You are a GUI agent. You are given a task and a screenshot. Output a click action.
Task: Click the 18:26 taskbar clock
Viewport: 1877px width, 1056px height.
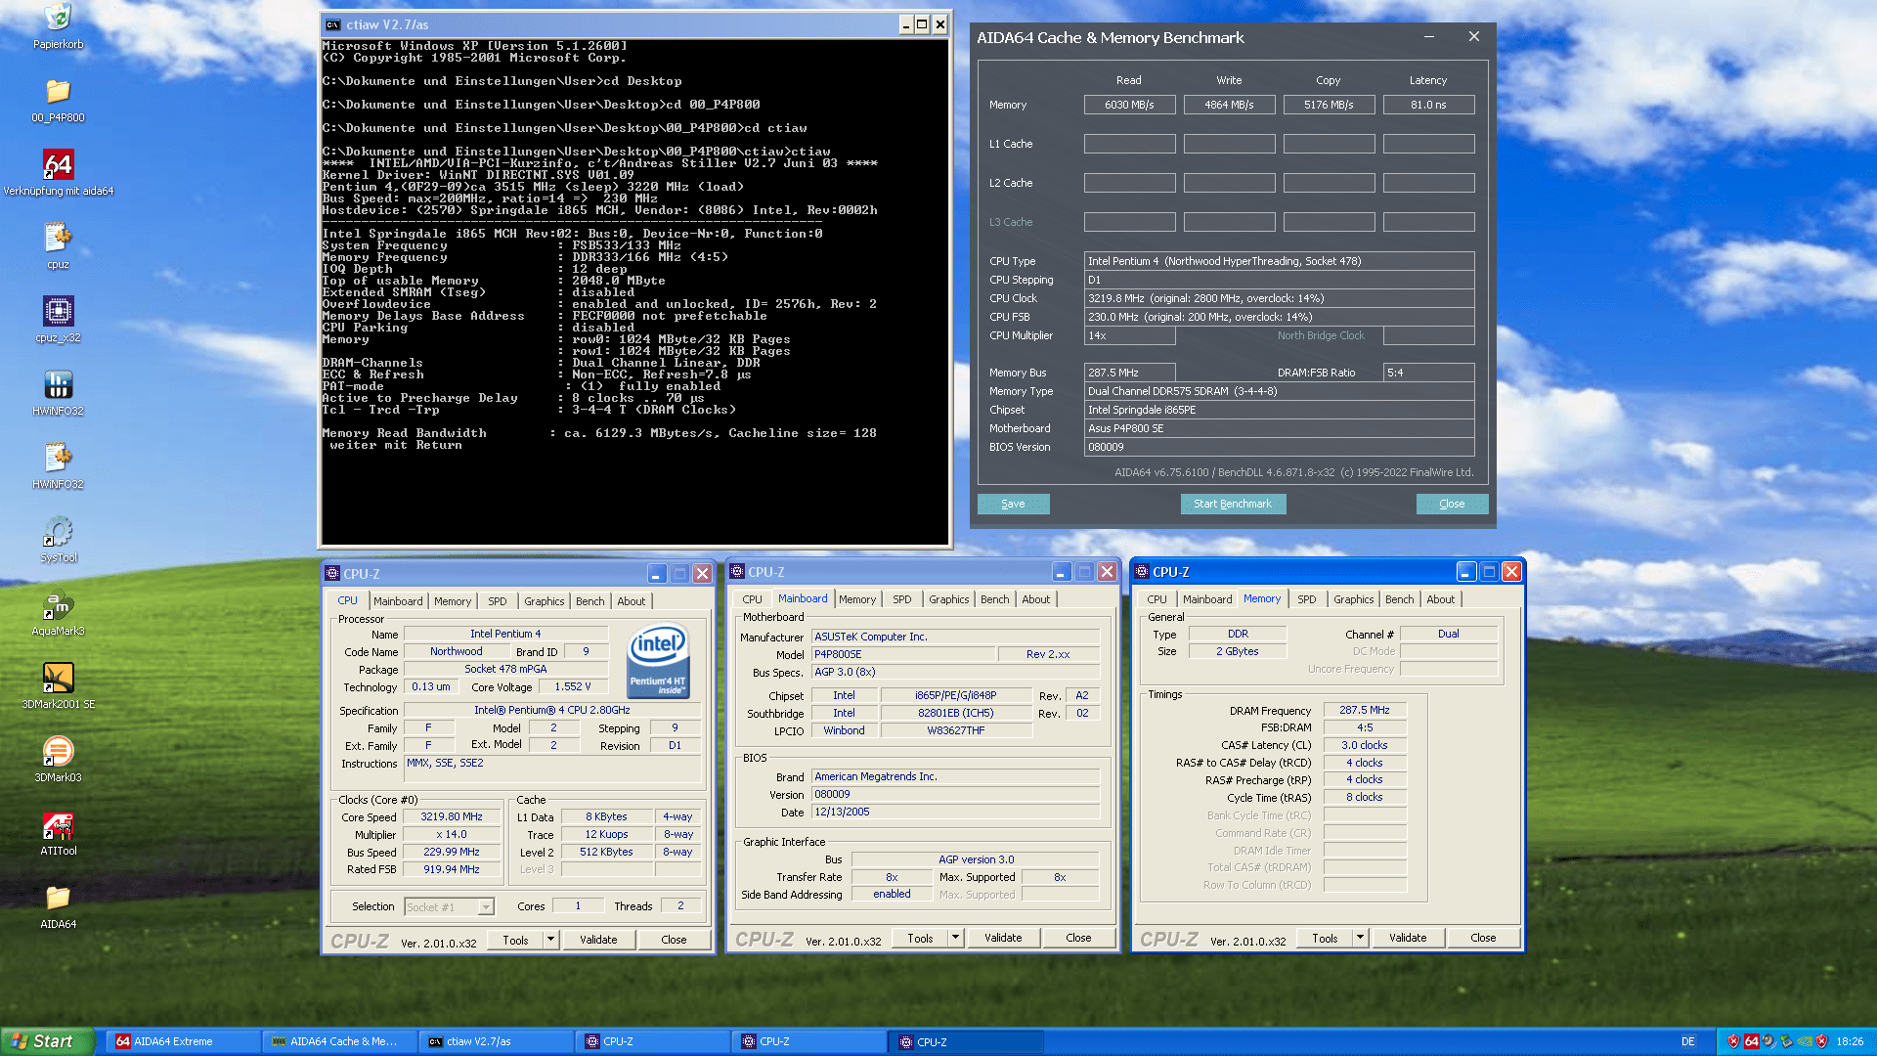(1850, 1041)
